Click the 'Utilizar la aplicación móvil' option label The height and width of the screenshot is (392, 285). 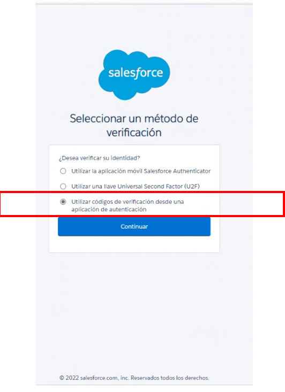pyautogui.click(x=107, y=171)
